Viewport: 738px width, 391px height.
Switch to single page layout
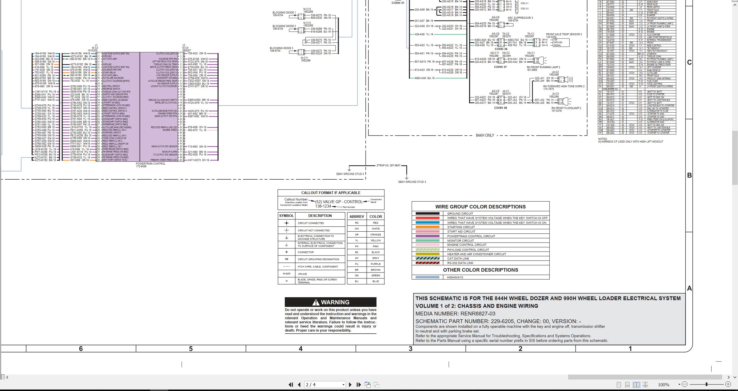coord(619,385)
